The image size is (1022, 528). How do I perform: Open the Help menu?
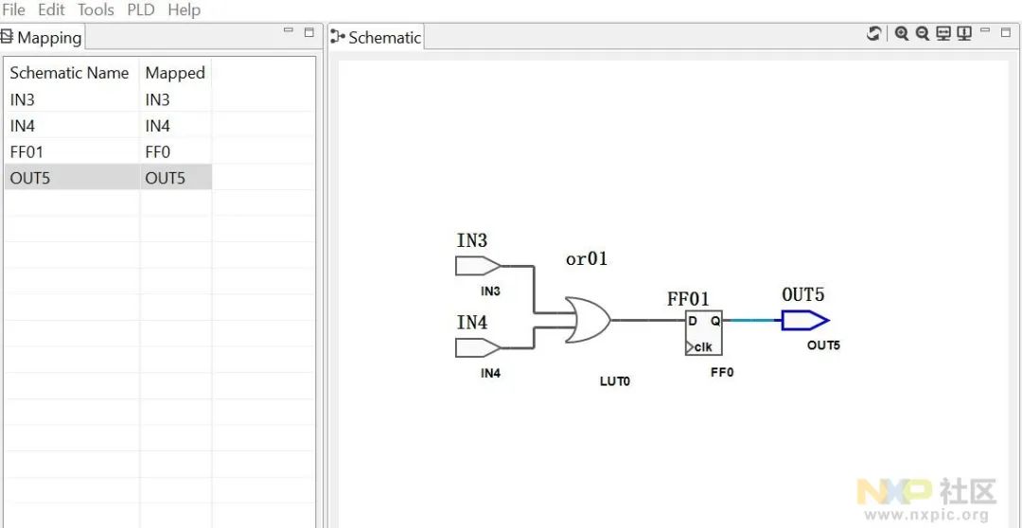(184, 9)
